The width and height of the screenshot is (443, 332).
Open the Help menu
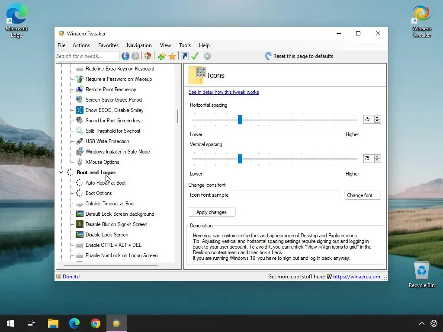[x=204, y=45]
